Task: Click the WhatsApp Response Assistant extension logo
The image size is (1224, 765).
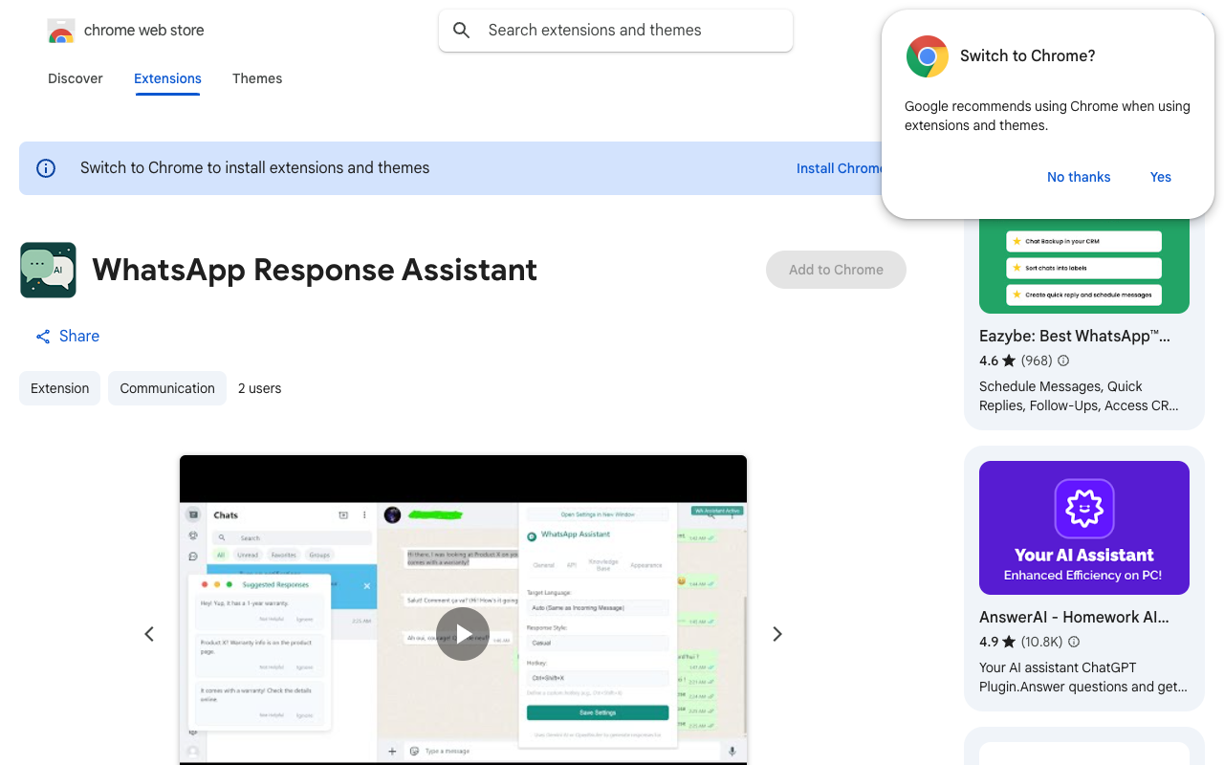Action: [48, 270]
